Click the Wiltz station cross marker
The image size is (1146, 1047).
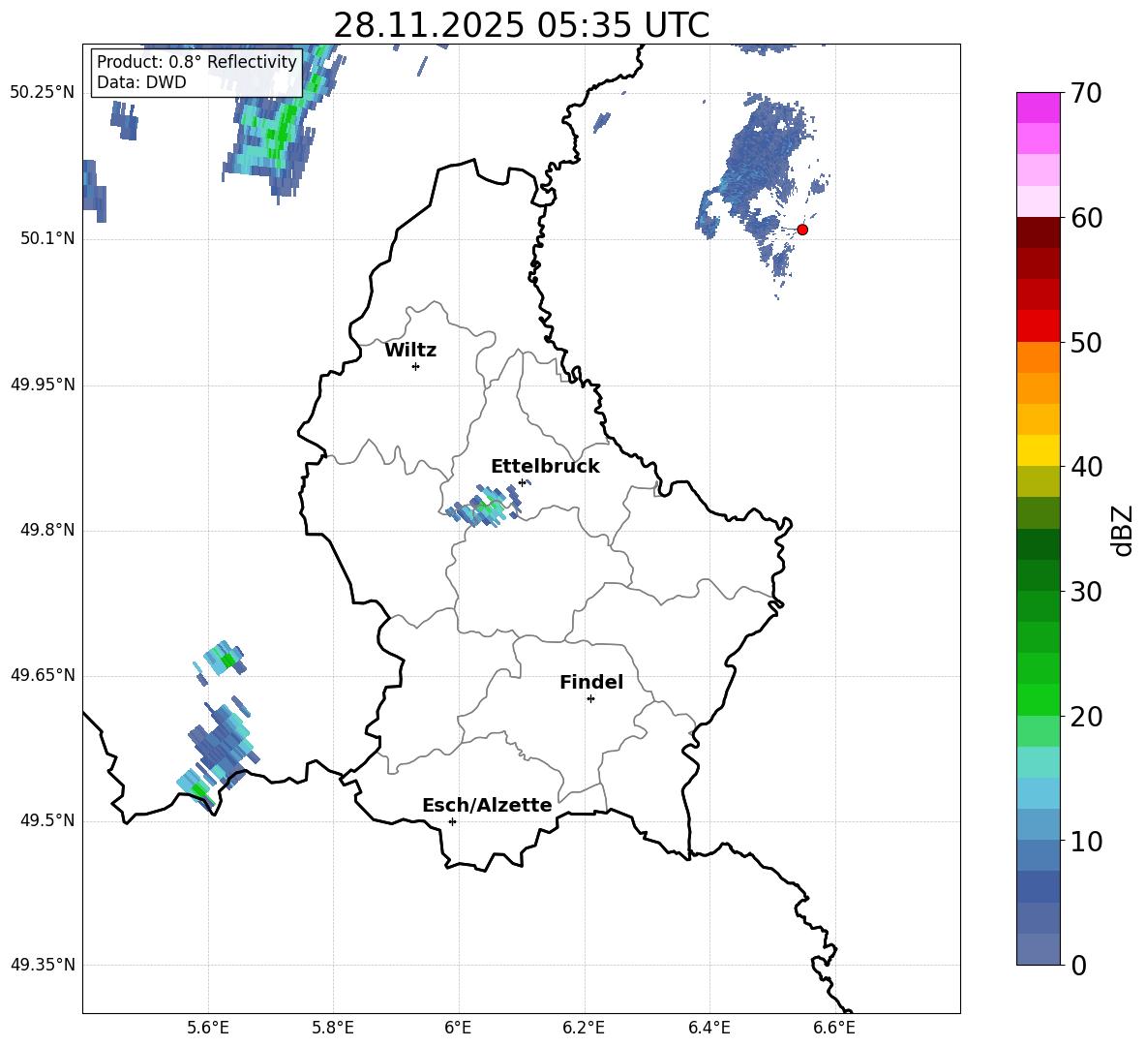point(415,366)
